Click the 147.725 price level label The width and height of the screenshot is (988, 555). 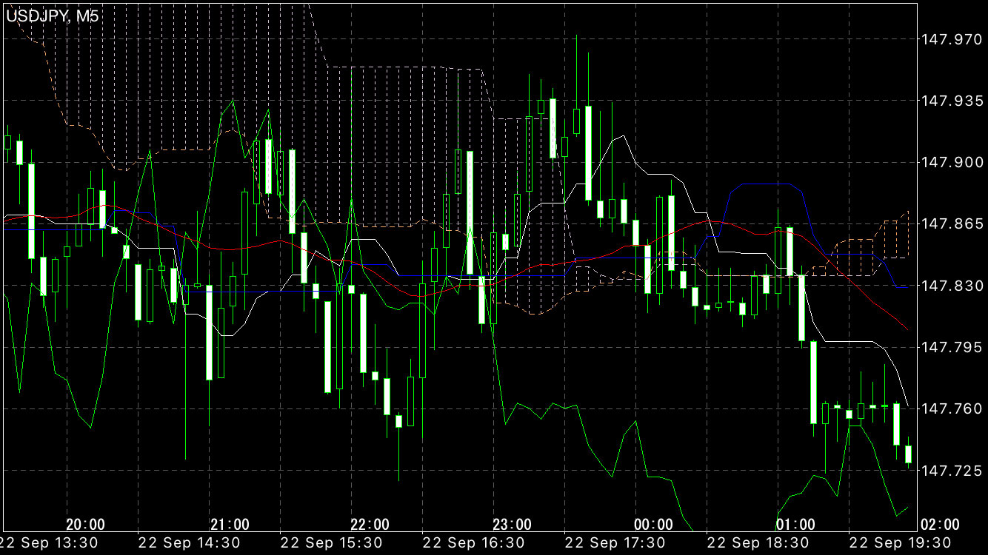tap(949, 471)
